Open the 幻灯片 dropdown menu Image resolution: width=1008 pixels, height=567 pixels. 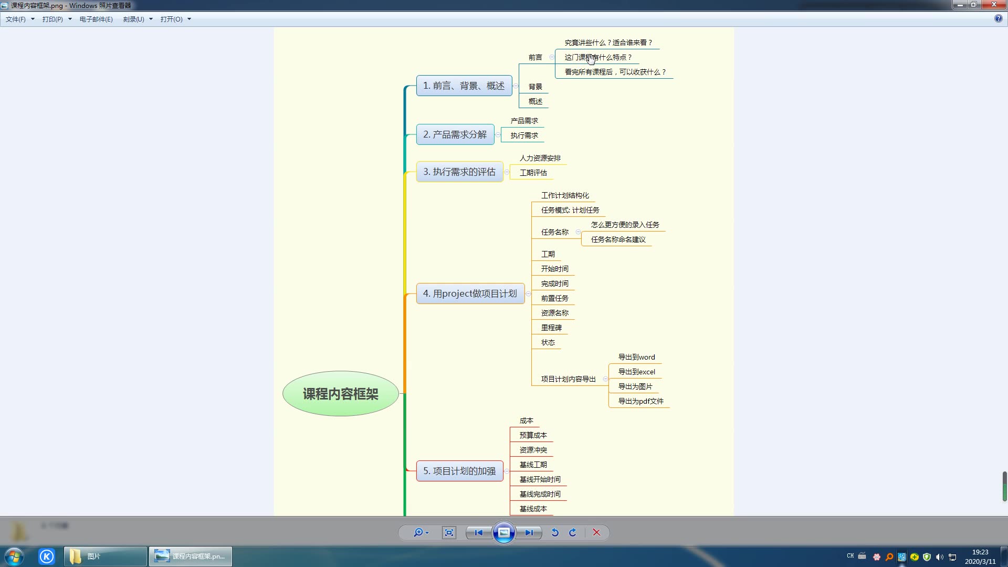[x=503, y=532]
